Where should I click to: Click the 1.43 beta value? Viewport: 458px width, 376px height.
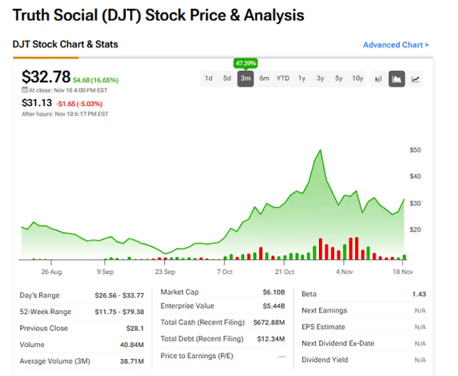419,294
